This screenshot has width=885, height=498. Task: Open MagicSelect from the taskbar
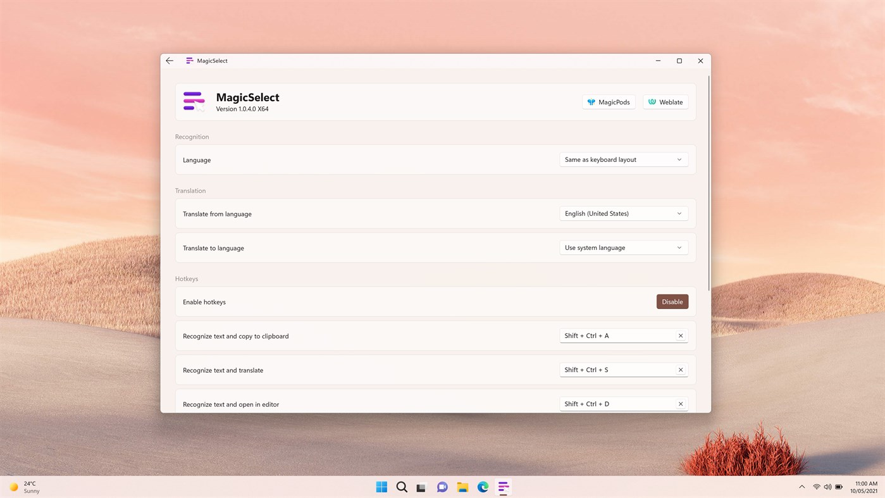pyautogui.click(x=503, y=487)
